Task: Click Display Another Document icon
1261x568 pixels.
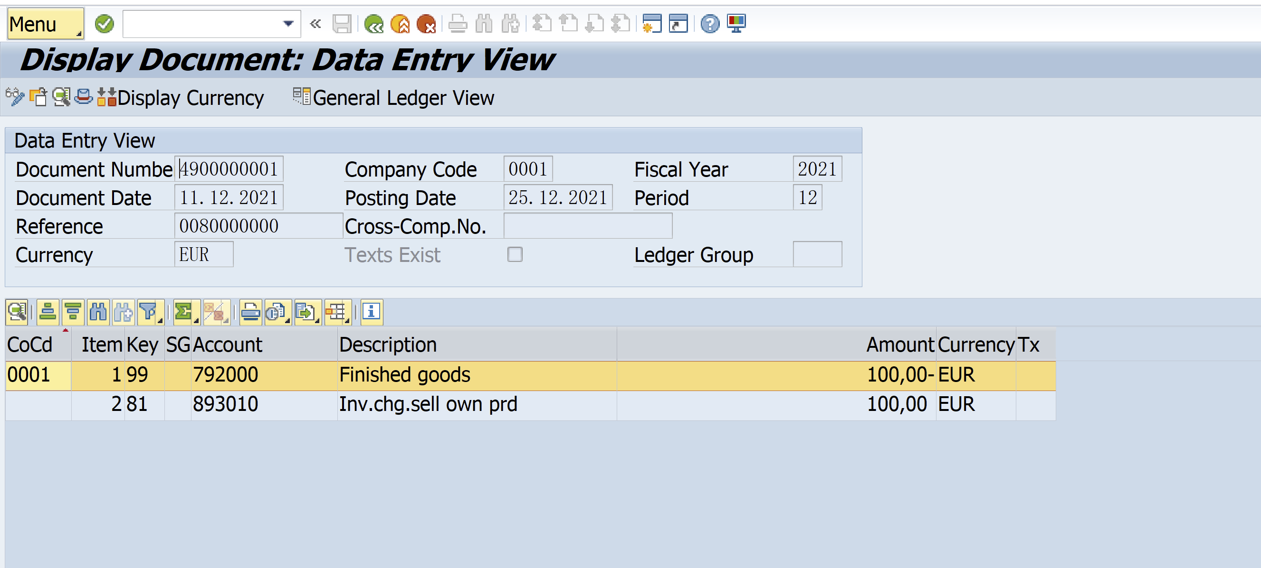Action: coord(38,97)
